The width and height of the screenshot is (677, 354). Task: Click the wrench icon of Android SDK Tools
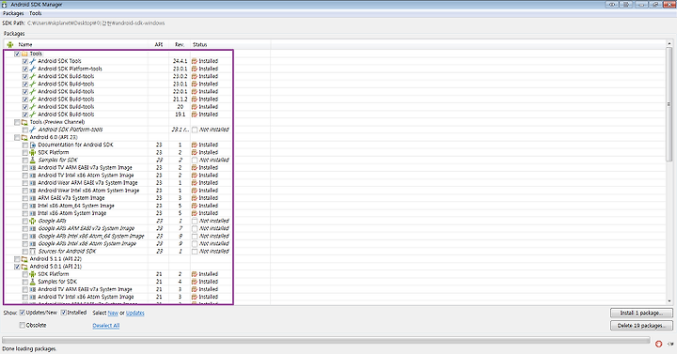tap(32, 61)
